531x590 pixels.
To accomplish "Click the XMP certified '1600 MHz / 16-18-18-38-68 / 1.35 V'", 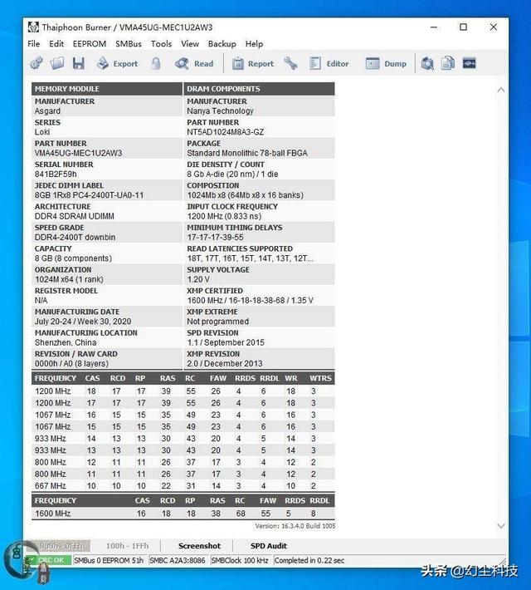I will [251, 301].
